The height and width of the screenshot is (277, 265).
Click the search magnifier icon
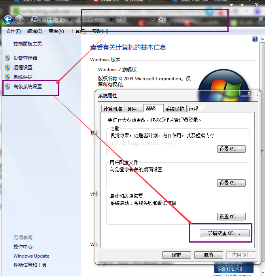coord(260,19)
